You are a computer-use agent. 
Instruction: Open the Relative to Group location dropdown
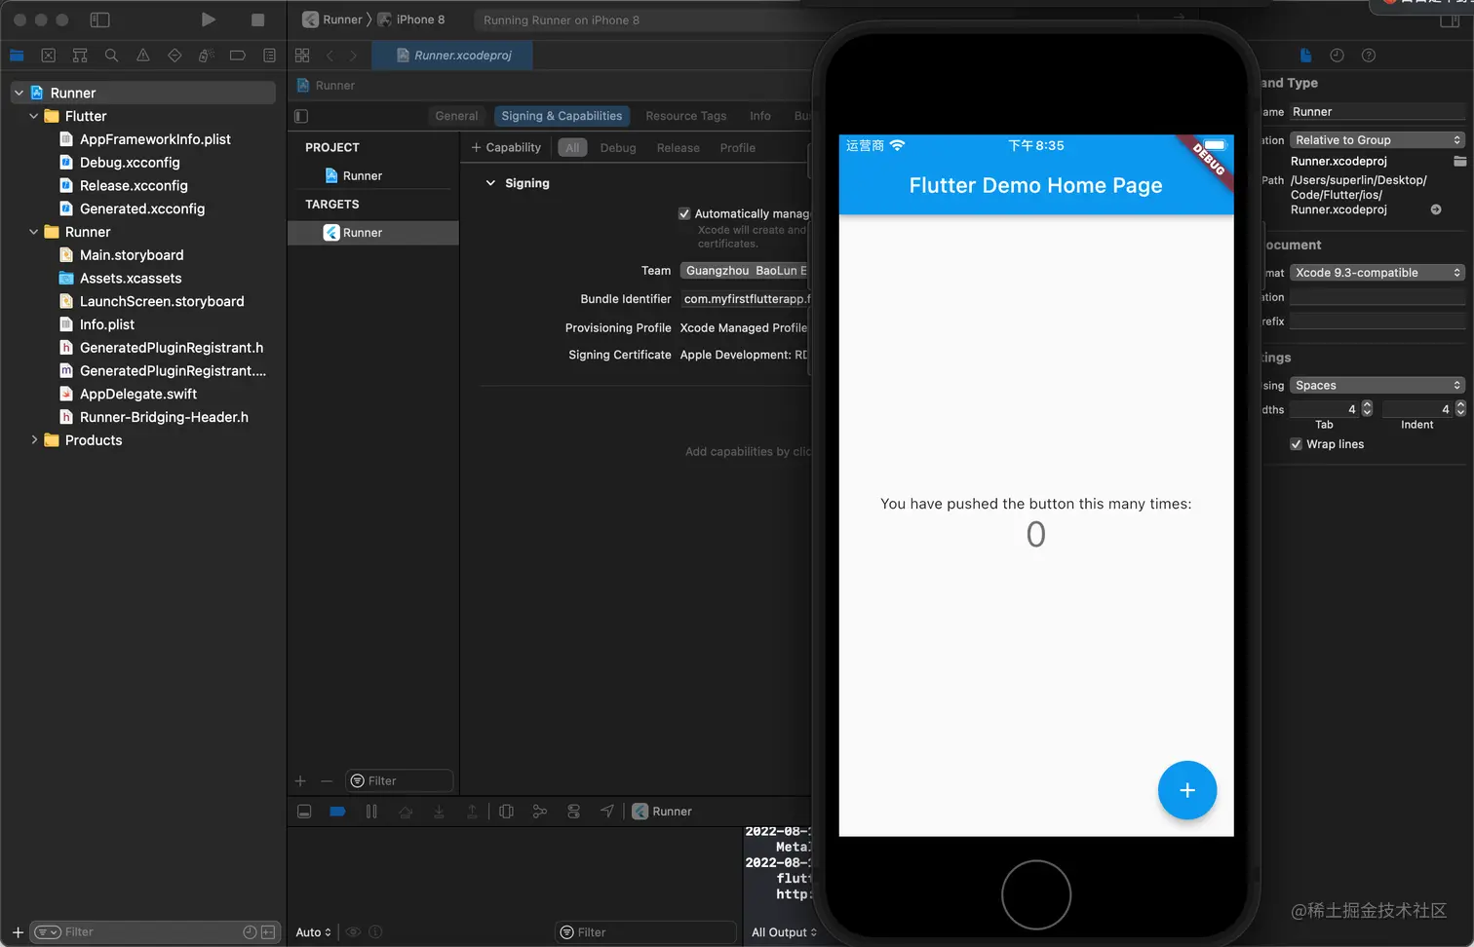click(x=1377, y=140)
